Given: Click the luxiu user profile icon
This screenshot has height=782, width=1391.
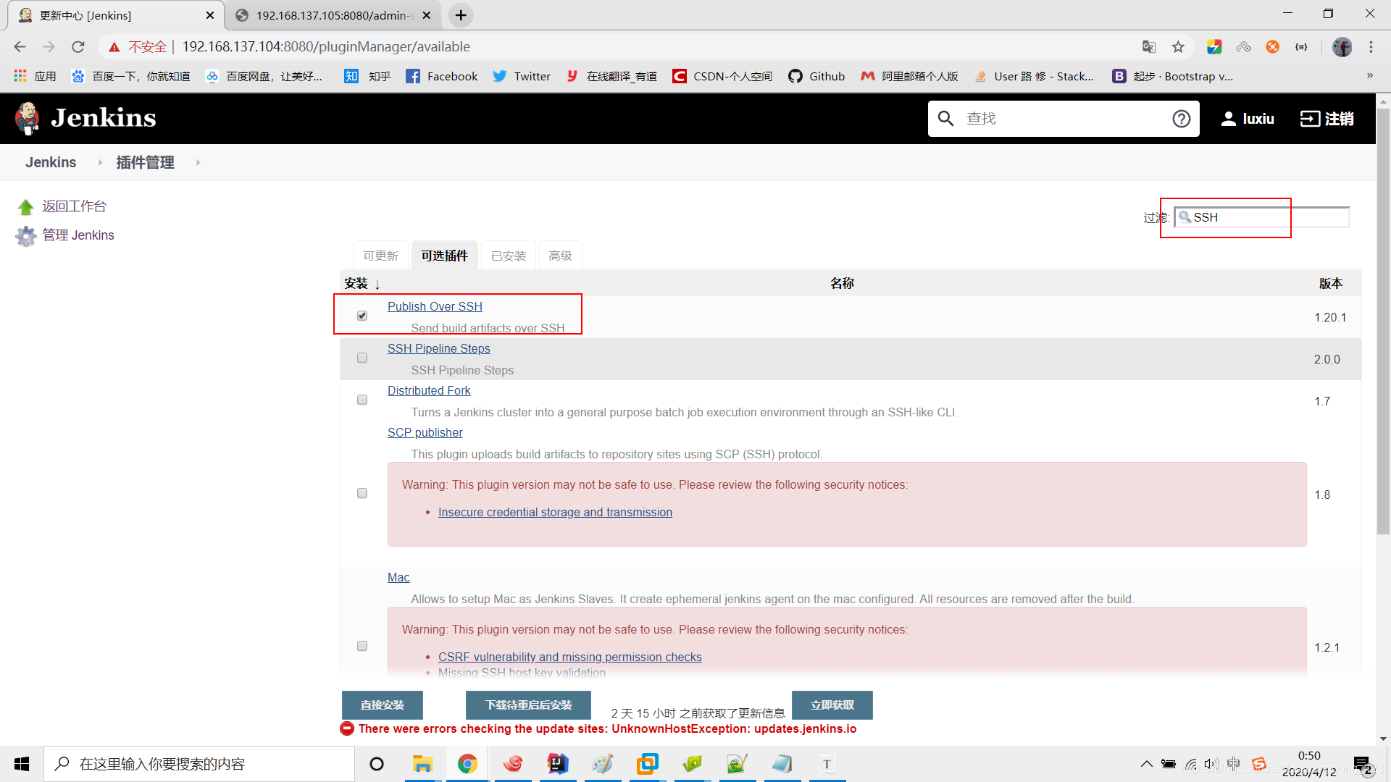Looking at the screenshot, I should point(1228,119).
